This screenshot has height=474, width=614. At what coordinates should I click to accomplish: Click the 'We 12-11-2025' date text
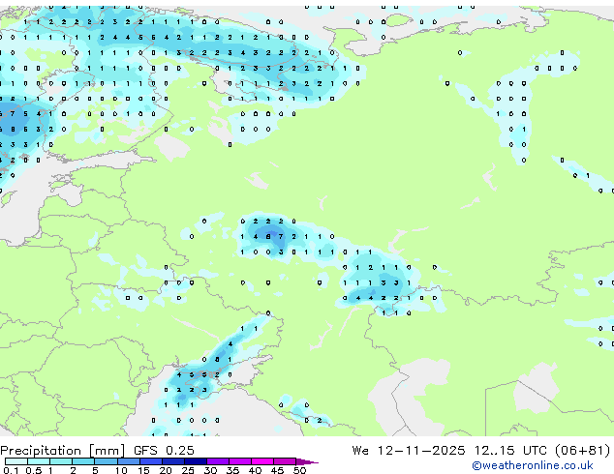pos(409,451)
